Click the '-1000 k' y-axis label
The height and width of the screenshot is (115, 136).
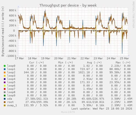pyautogui.click(x=11, y=56)
